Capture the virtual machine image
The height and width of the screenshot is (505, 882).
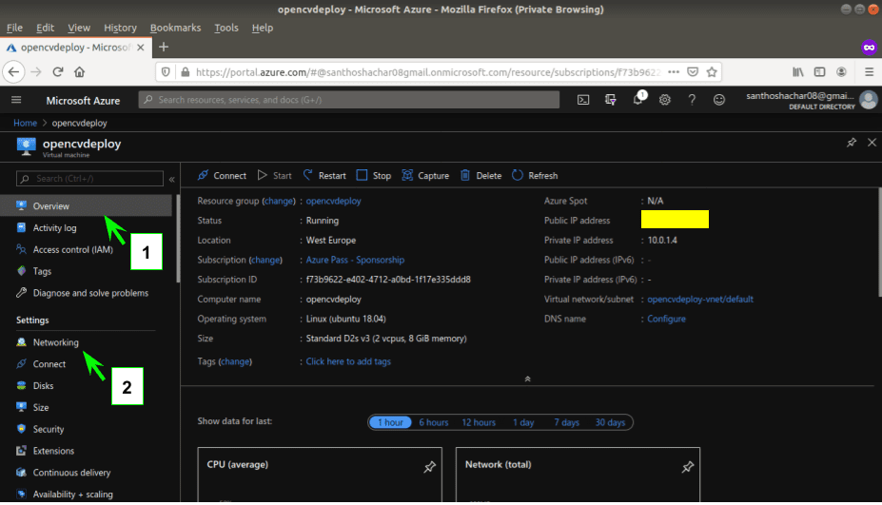425,175
